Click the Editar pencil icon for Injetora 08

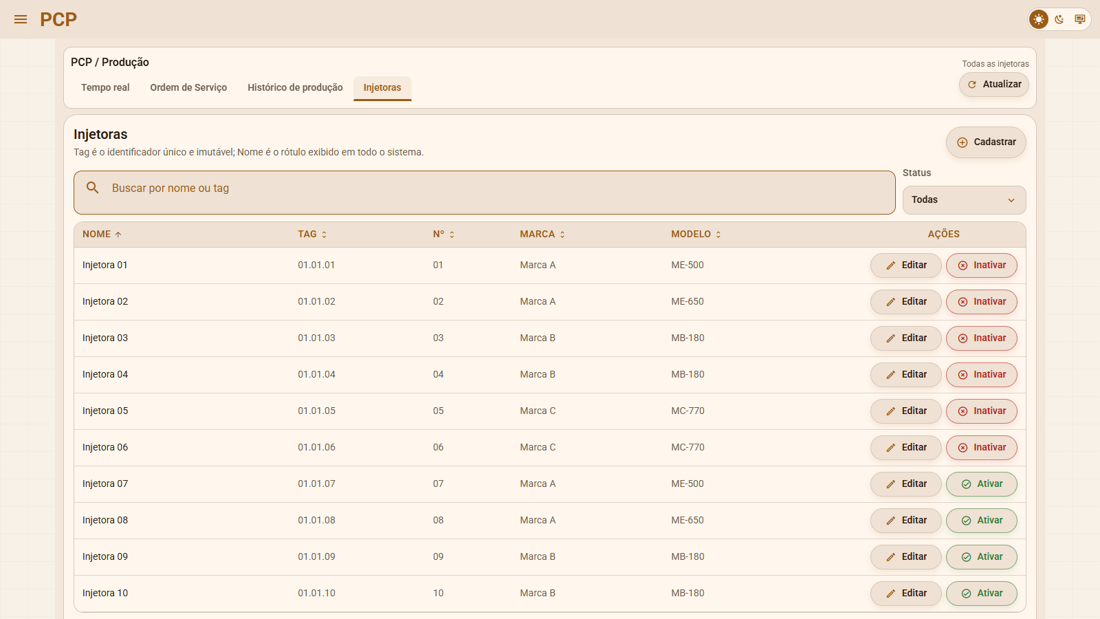[890, 521]
